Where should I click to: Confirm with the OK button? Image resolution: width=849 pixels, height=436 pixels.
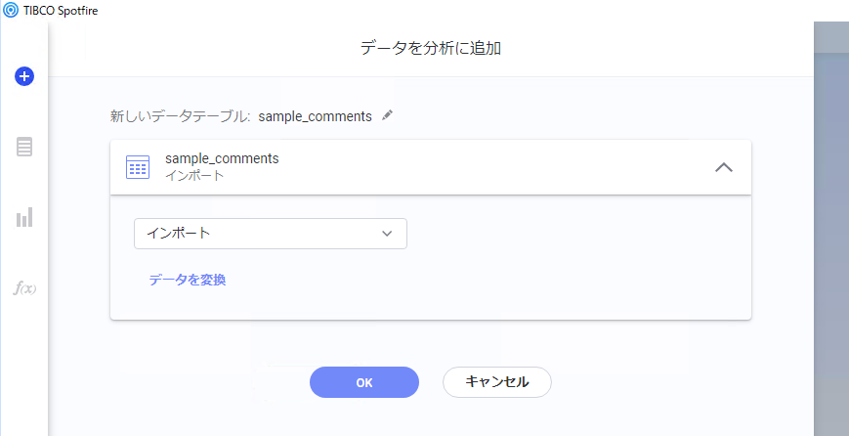(x=364, y=382)
